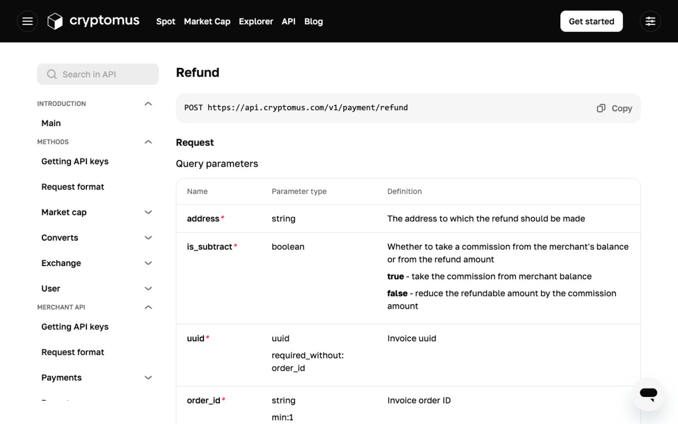The width and height of the screenshot is (678, 424).
Task: Click the Invoice order ID definition
Action: coord(419,400)
